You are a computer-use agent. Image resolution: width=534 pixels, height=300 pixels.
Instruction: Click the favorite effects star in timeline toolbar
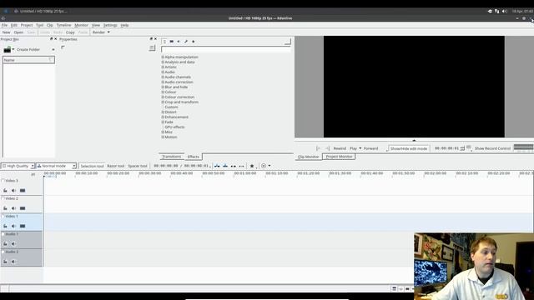(252, 166)
